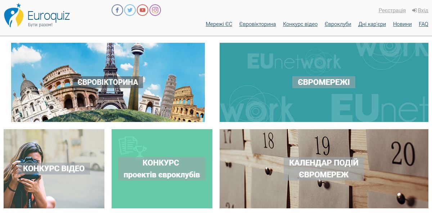
Task: Open the Мережі ЄС menu item
Action: [x=219, y=24]
